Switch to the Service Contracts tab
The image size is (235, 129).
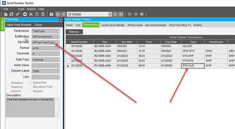(156, 25)
